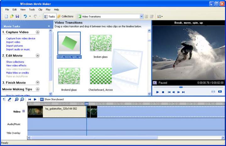The width and height of the screenshot is (226, 146).
Task: Open the Play menu
Action: click(48, 10)
